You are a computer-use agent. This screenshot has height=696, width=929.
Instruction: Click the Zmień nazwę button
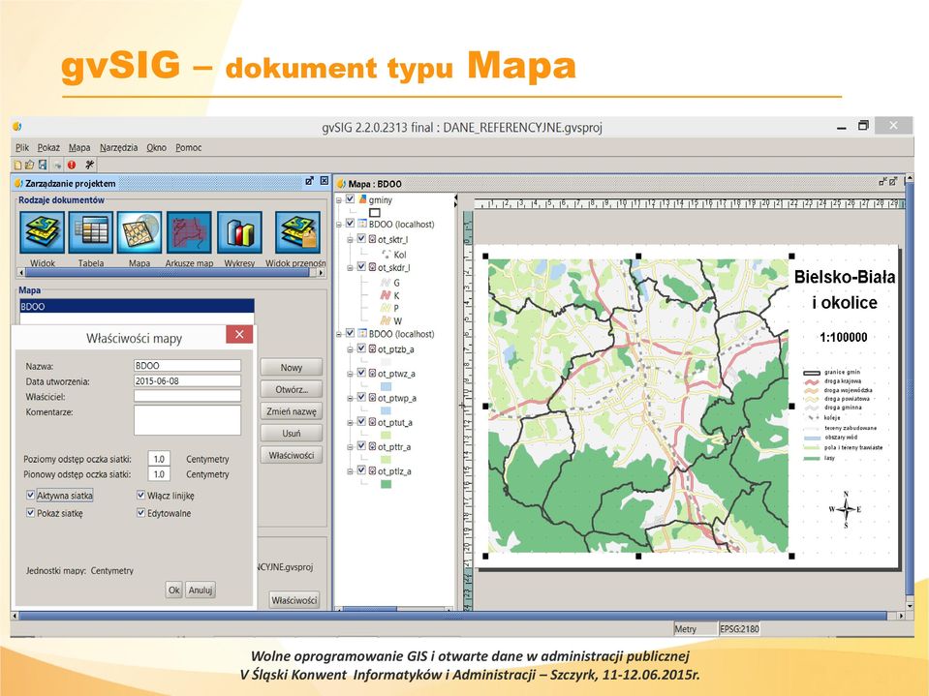coord(291,410)
